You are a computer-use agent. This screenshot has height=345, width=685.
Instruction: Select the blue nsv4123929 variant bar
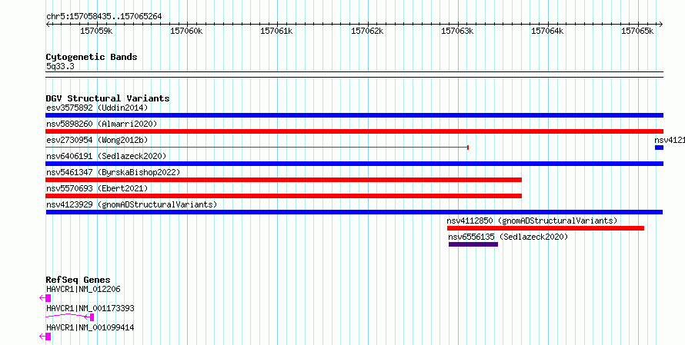pyautogui.click(x=354, y=212)
